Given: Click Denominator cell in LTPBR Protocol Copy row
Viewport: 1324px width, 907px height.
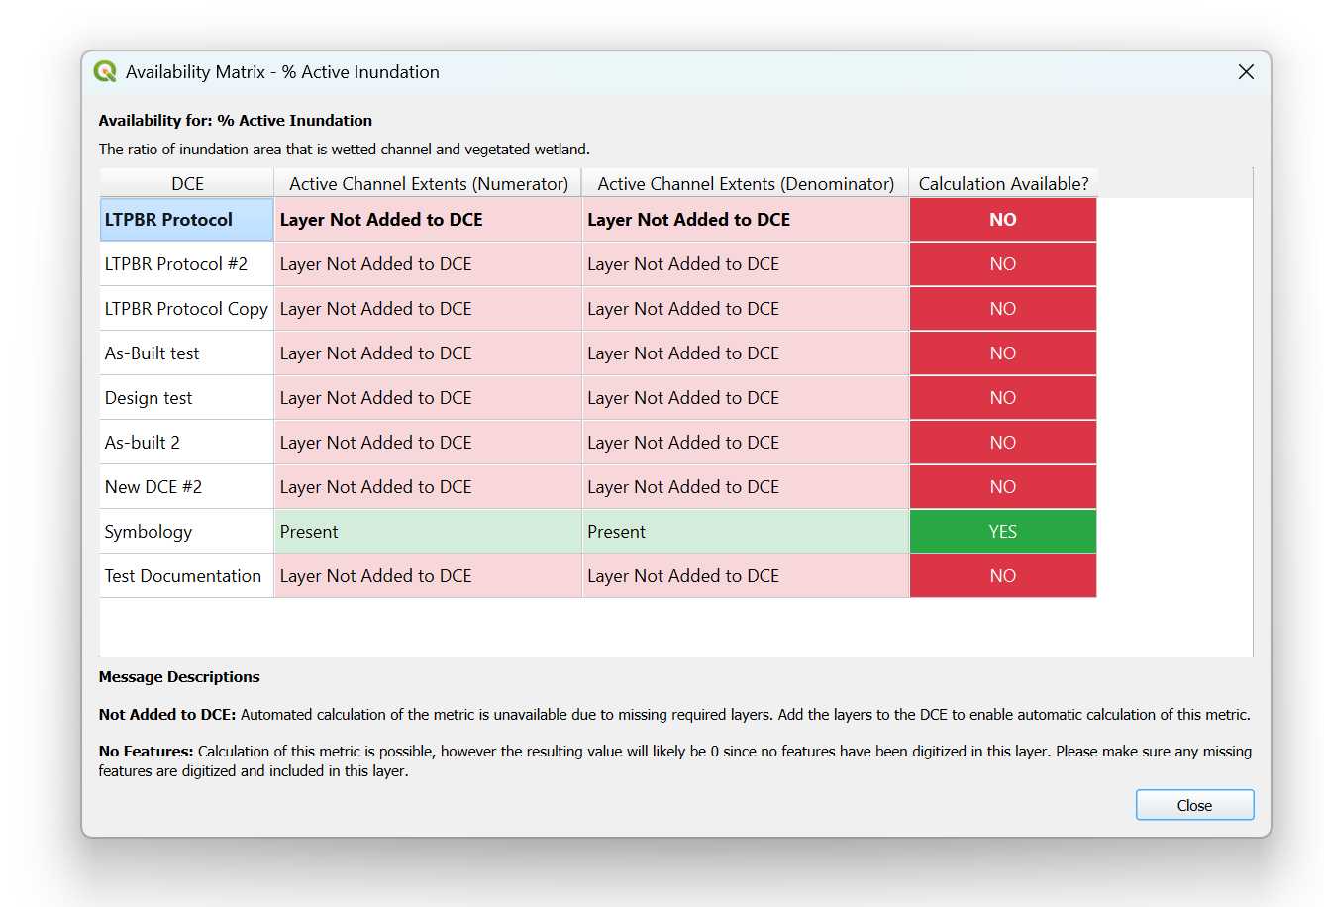Looking at the screenshot, I should tap(746, 309).
